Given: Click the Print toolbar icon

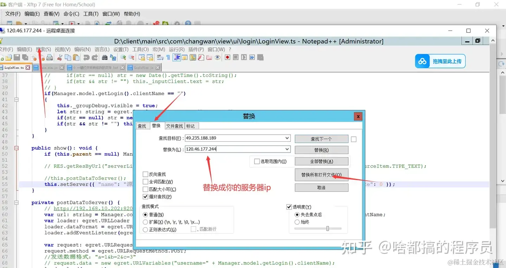Looking at the screenshot, I should [x=50, y=58].
